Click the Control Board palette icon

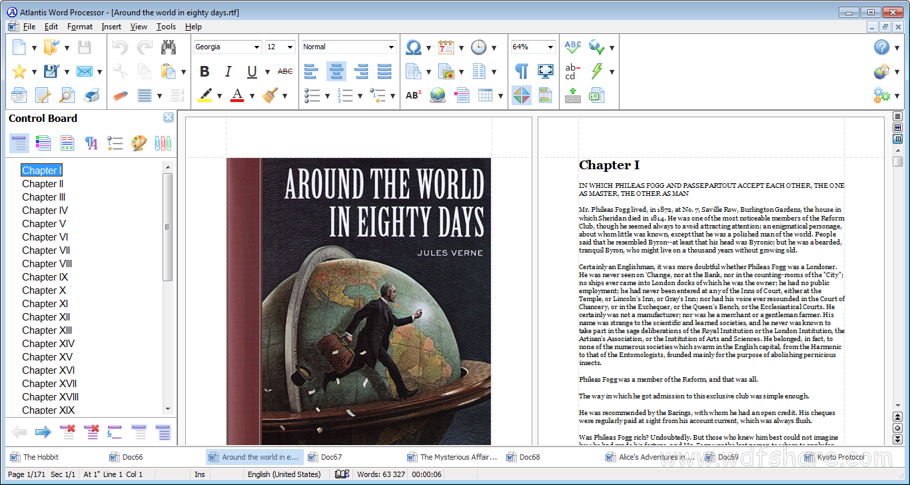(139, 143)
